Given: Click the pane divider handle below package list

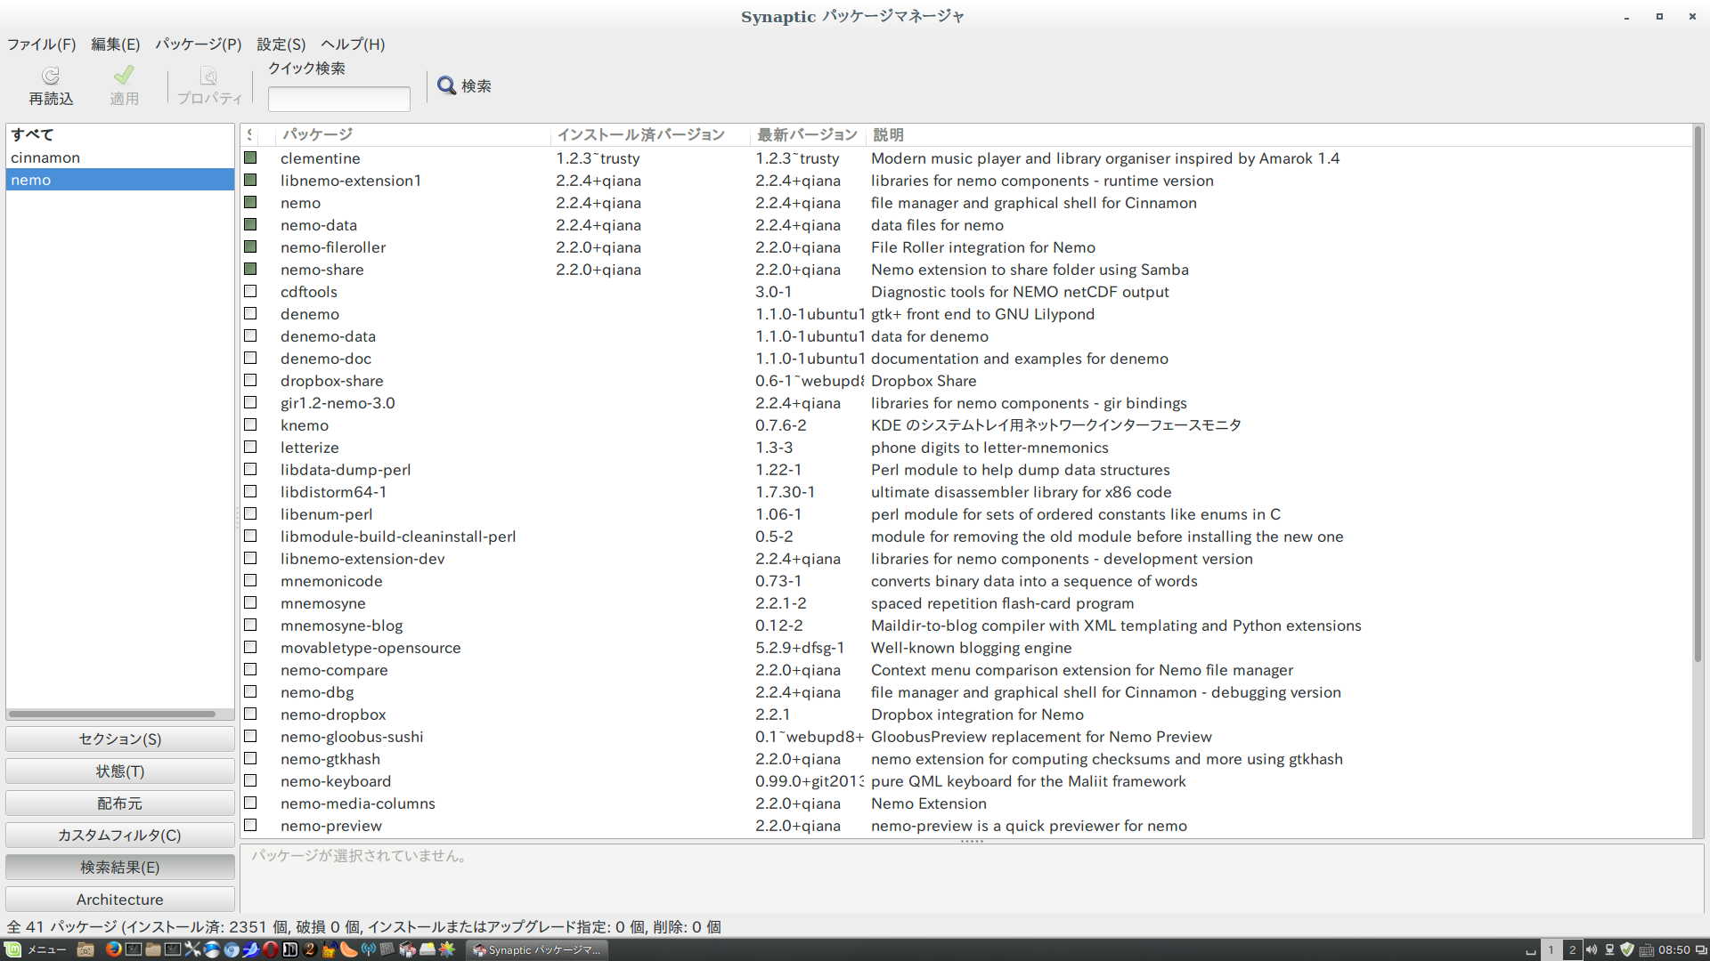Looking at the screenshot, I should click(x=972, y=841).
